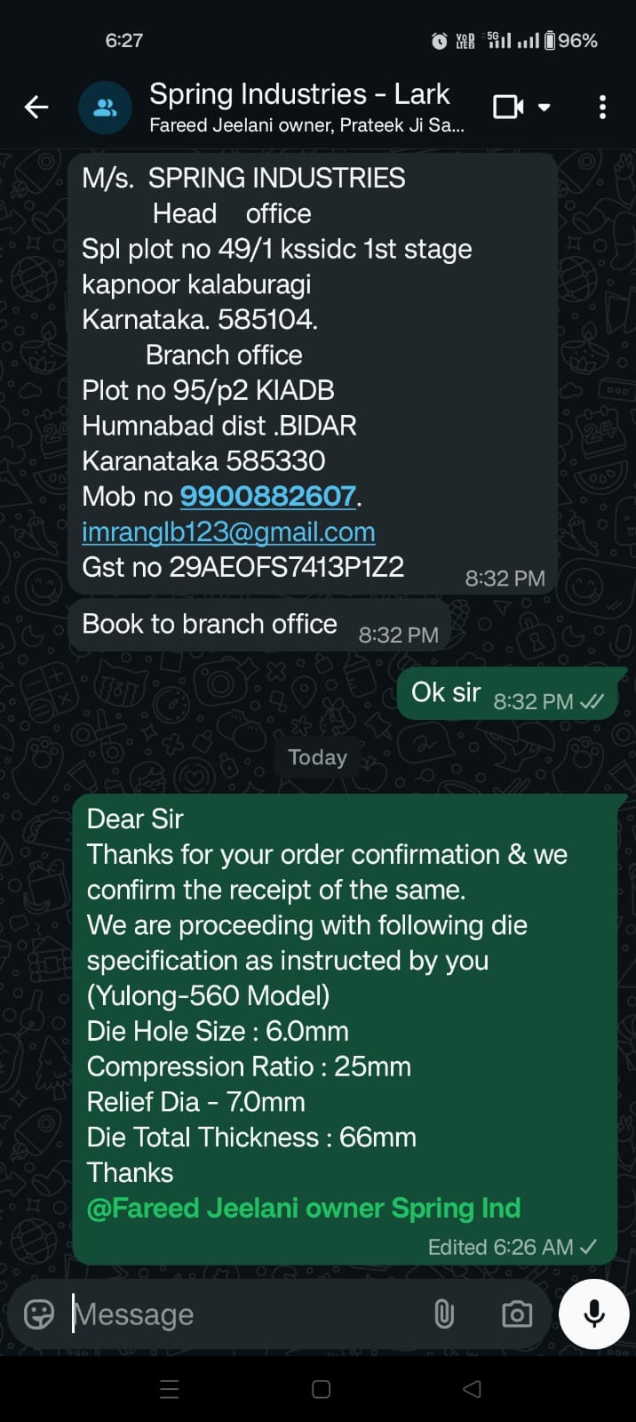Tap the Today date chip
636x1422 pixels.
pos(317,757)
